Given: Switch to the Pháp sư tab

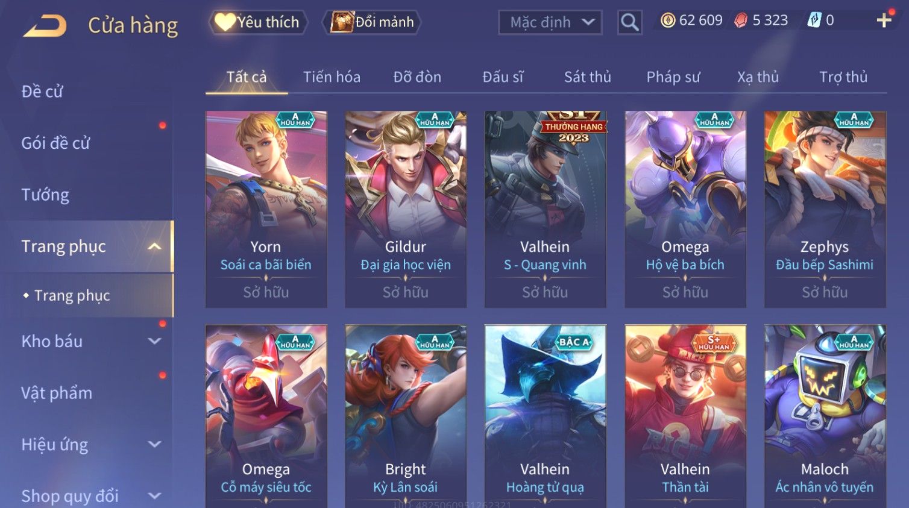Looking at the screenshot, I should (x=673, y=77).
